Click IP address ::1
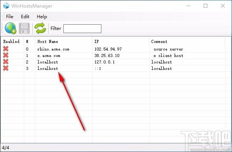 click(x=98, y=68)
